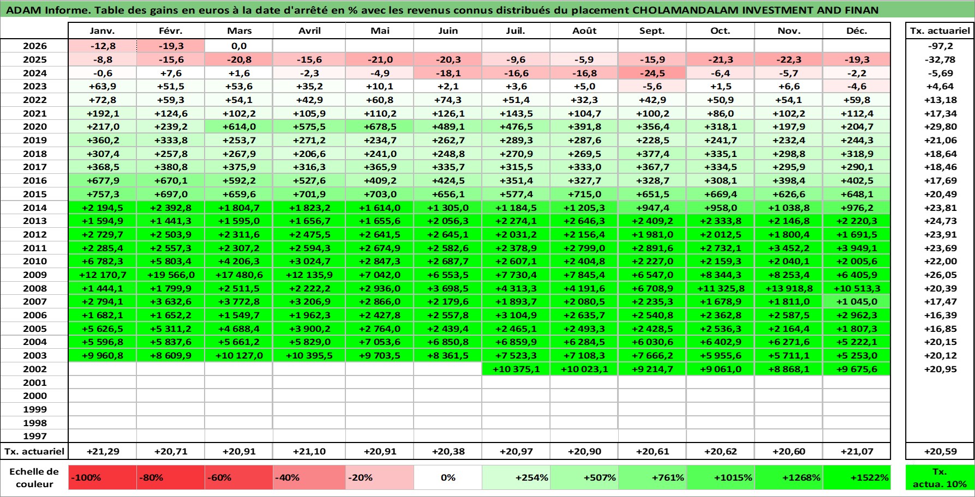Select the Janv. column header
The height and width of the screenshot is (497, 975).
[x=103, y=31]
